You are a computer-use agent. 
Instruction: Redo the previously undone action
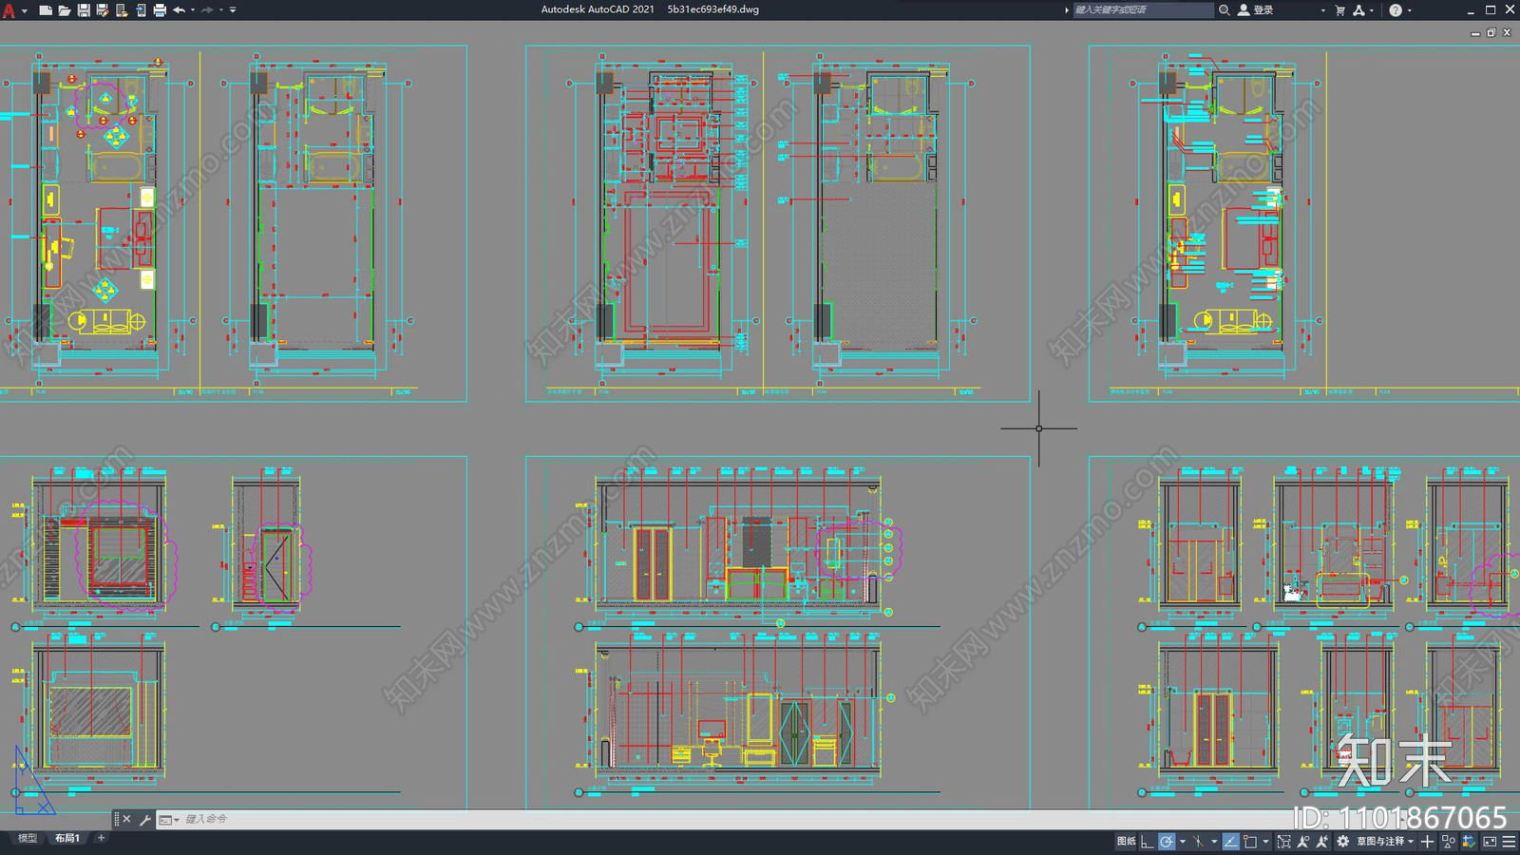coord(207,10)
